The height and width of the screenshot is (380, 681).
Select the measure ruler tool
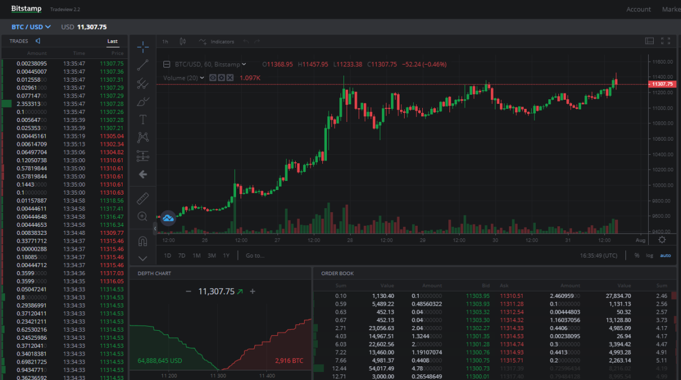(x=142, y=198)
